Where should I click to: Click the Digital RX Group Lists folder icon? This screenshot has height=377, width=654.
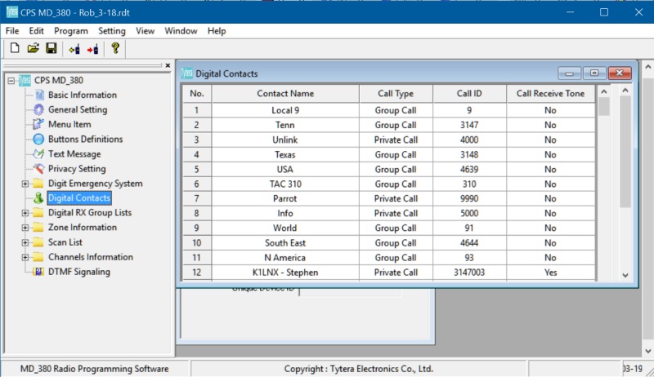[x=38, y=213]
